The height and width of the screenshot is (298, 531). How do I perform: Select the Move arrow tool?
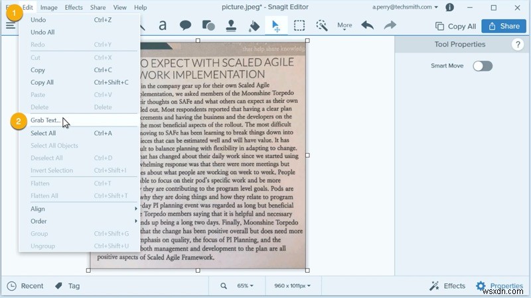click(276, 26)
